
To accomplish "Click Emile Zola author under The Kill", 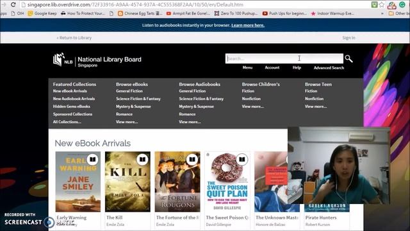I will (x=115, y=225).
